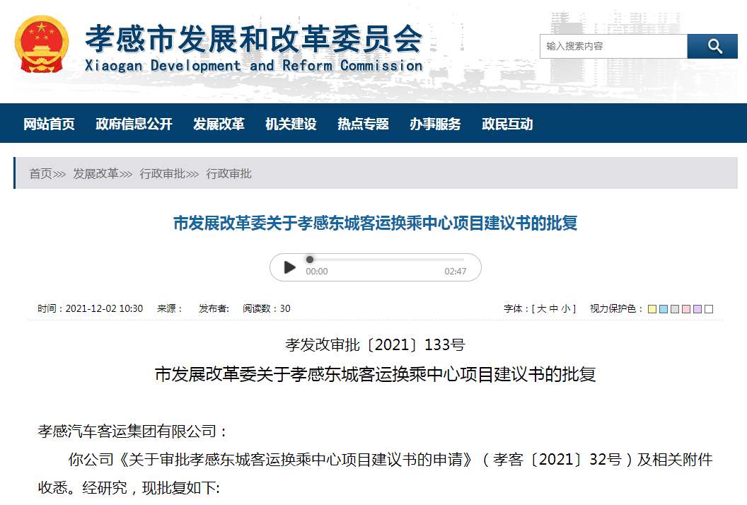Play the article audio

pyautogui.click(x=289, y=267)
